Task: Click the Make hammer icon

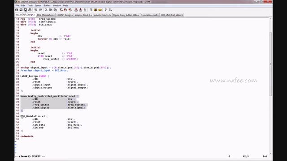Action: pos(91,10)
